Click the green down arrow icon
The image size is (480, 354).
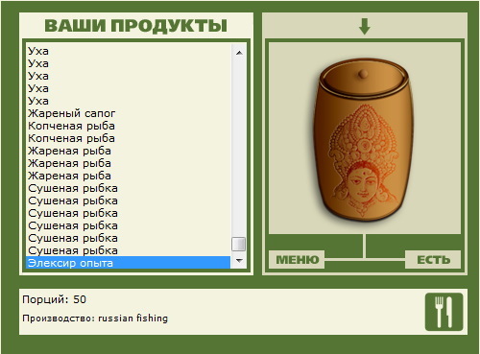tap(365, 26)
